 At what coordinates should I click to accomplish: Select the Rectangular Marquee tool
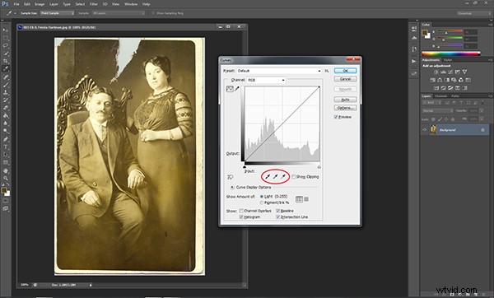[x=6, y=38]
